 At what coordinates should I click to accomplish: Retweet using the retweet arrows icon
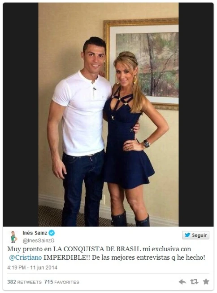pos(194,282)
